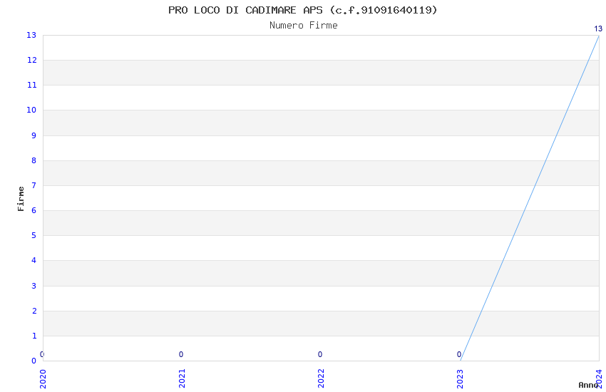606x392 pixels.
Task: Click the x-axis year 2023
Action: [460, 378]
